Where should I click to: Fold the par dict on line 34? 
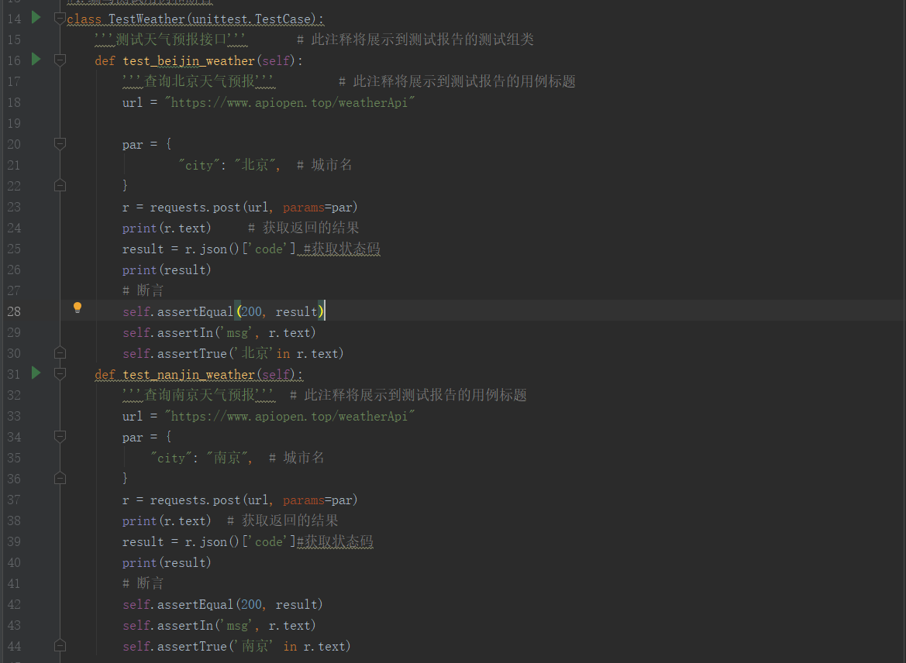60,437
